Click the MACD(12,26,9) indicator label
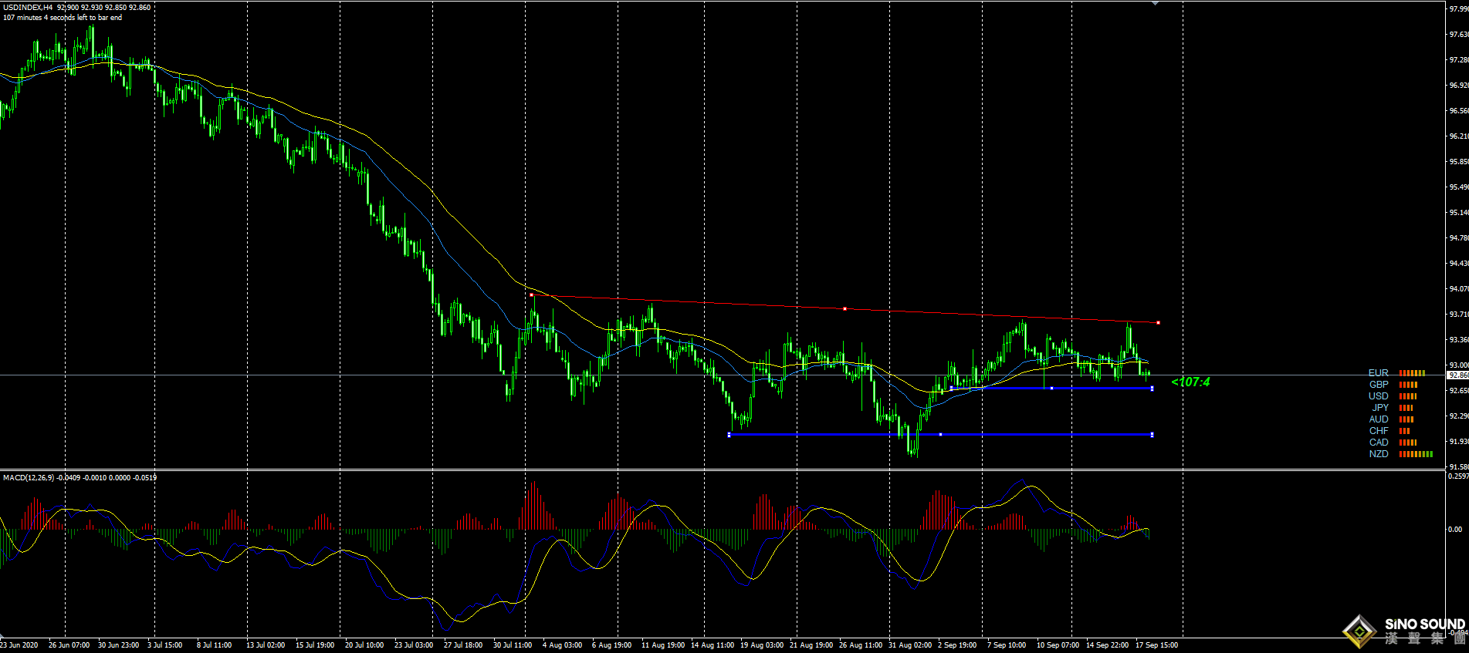This screenshot has width=1469, height=653. (29, 478)
